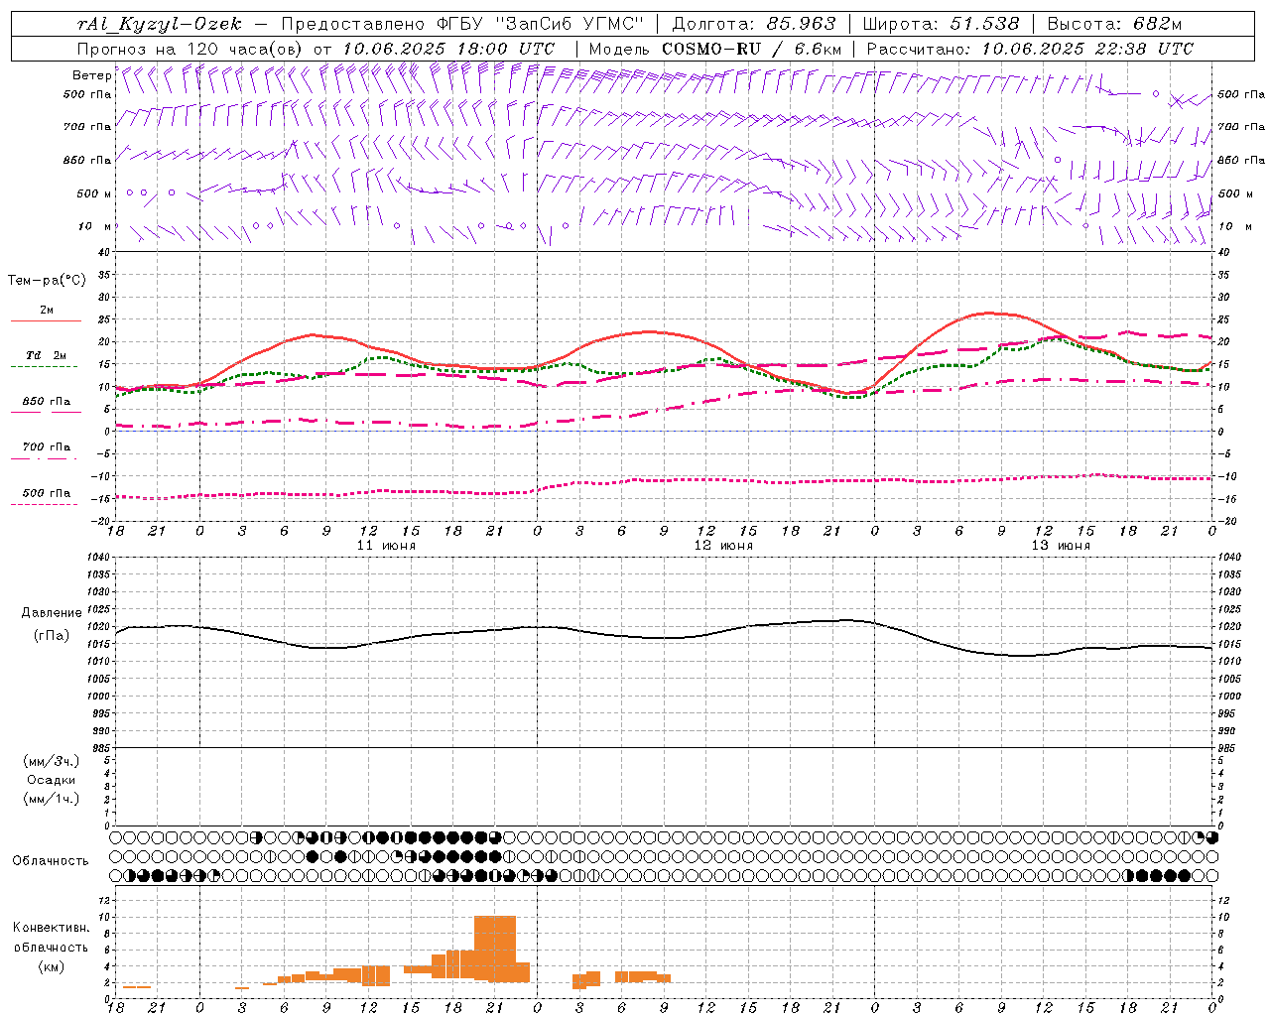Screen dimensions: 1270x1016
Task: Click the 11 июня date label
Action: 387,546
